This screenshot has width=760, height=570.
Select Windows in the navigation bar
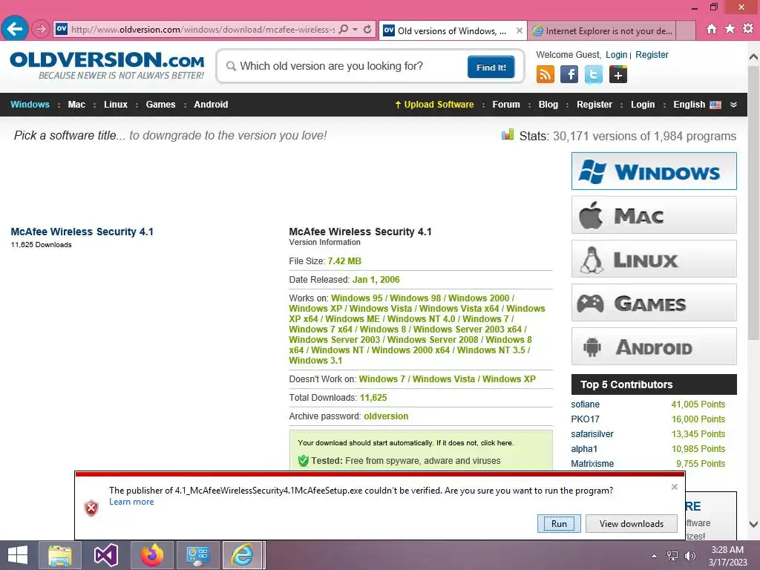click(30, 105)
